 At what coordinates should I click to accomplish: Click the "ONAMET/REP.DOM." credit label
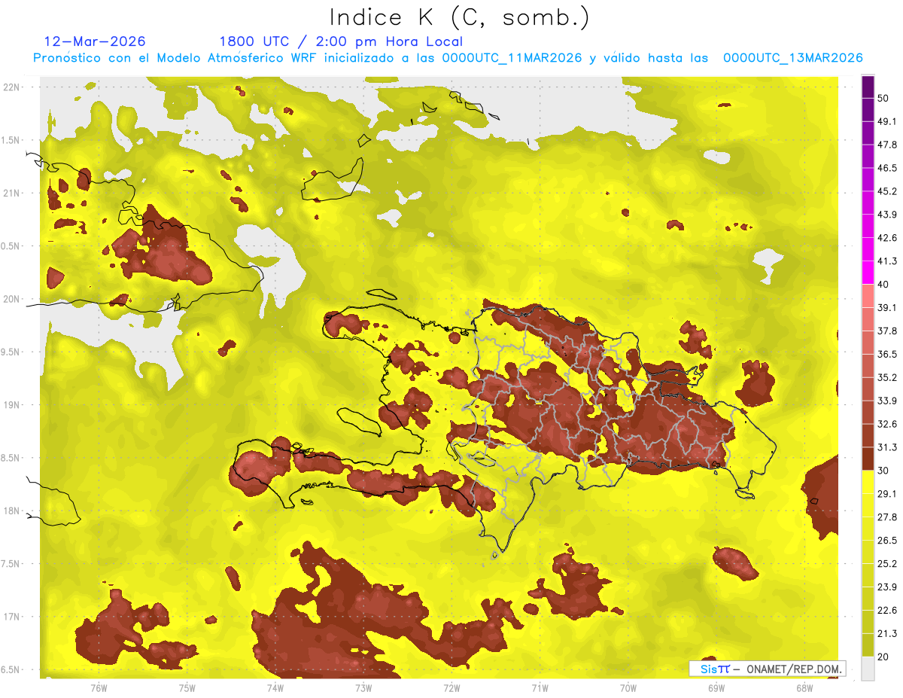pyautogui.click(x=792, y=669)
